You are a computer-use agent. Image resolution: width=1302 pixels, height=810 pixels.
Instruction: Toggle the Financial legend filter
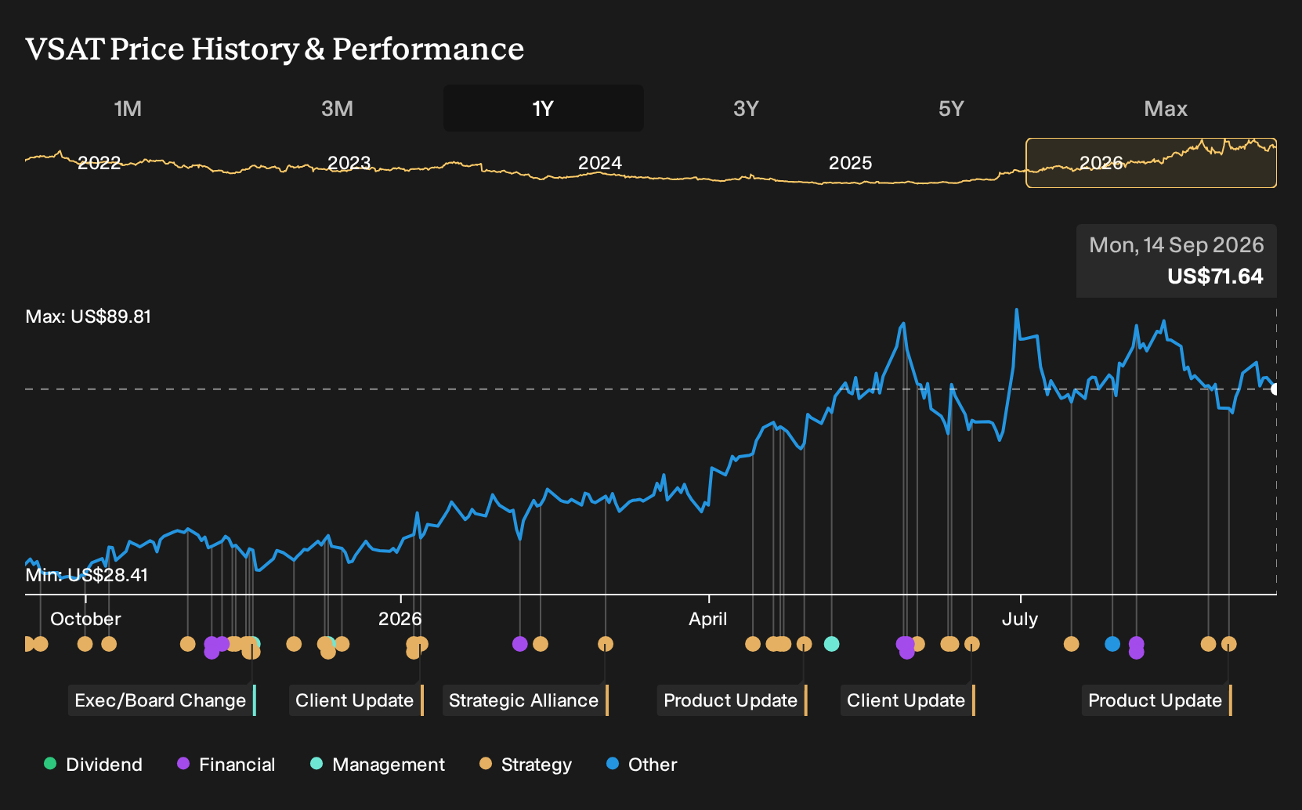[226, 765]
